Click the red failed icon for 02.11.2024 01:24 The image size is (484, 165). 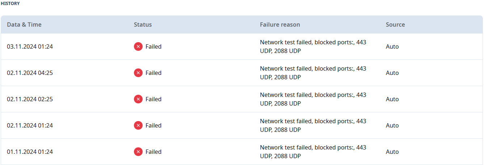tap(138, 125)
